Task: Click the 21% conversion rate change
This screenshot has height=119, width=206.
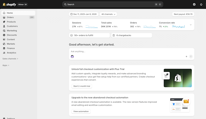Action: click(x=165, y=27)
